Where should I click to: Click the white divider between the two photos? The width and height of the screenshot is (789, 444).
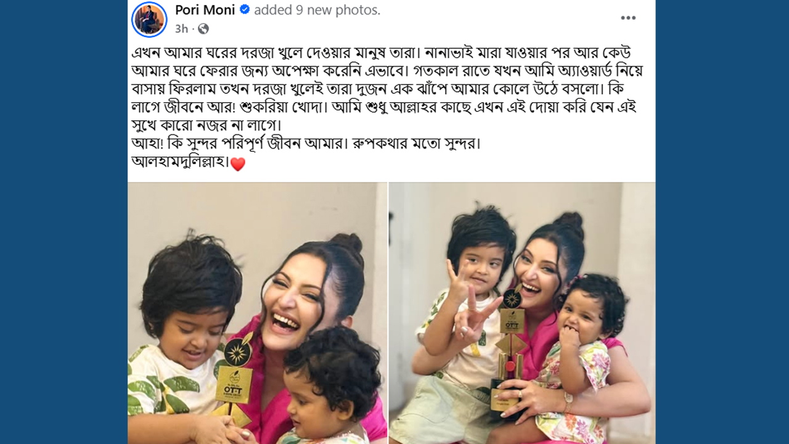click(388, 313)
